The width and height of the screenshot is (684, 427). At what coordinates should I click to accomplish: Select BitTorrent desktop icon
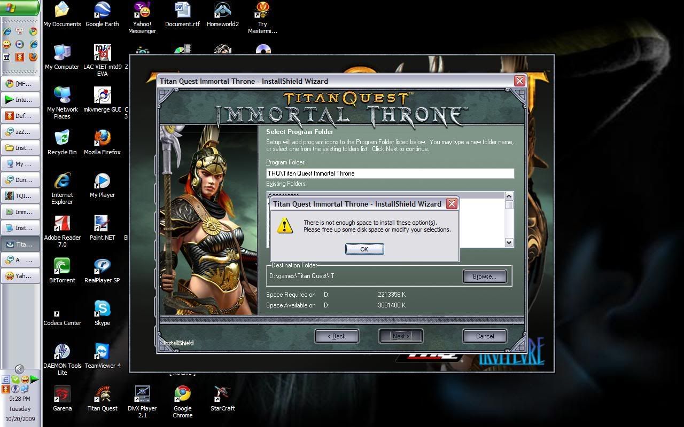click(x=62, y=271)
